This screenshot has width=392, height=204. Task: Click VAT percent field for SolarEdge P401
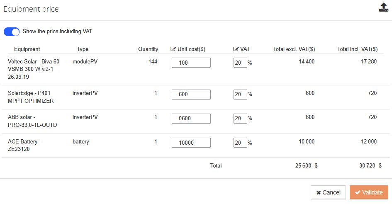240,95
